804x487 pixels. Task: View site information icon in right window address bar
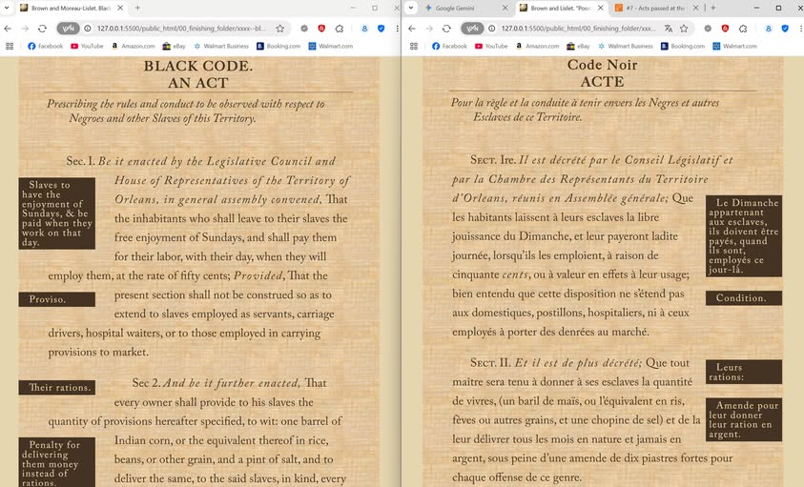click(492, 29)
